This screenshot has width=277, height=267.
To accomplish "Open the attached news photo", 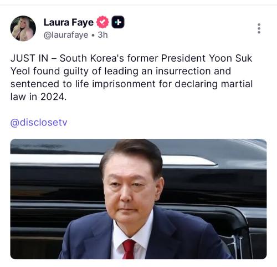I will (138, 199).
